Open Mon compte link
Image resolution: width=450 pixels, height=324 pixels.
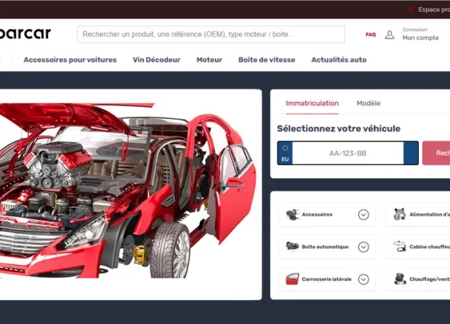[420, 38]
